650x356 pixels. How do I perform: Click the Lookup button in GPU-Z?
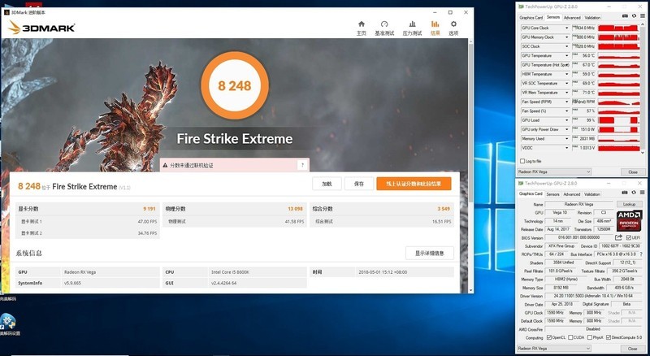point(629,204)
